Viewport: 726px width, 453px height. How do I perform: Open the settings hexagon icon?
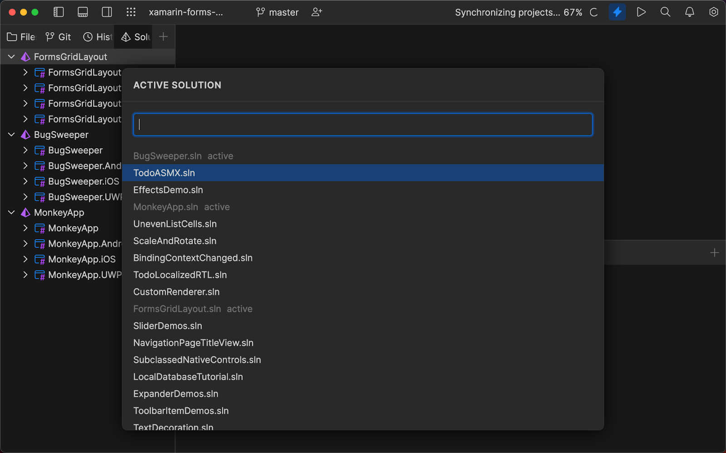[x=714, y=12]
